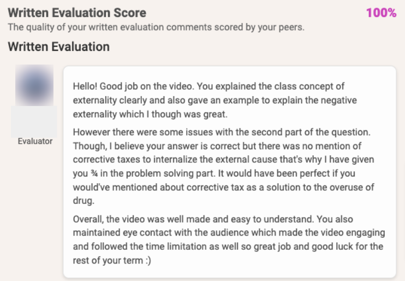Click the Written Evaluation section heading

[x=58, y=47]
